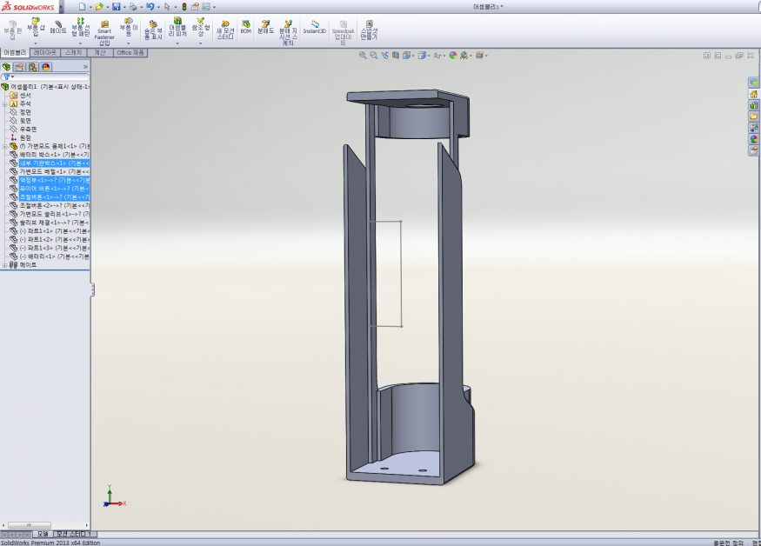Click the Print icon in the top toolbar
The image size is (761, 546).
click(x=132, y=7)
